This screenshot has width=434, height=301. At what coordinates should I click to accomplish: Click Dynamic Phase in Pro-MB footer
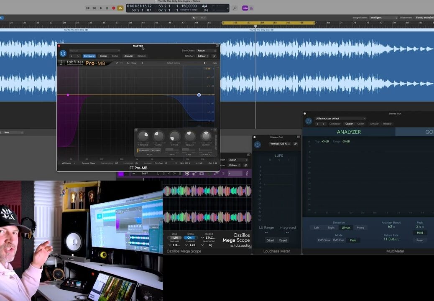(88, 163)
